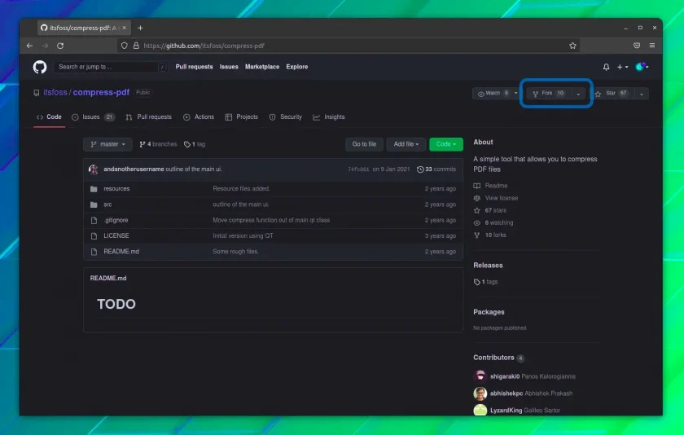Click the site padlock icon
This screenshot has height=435, width=684.
[136, 46]
